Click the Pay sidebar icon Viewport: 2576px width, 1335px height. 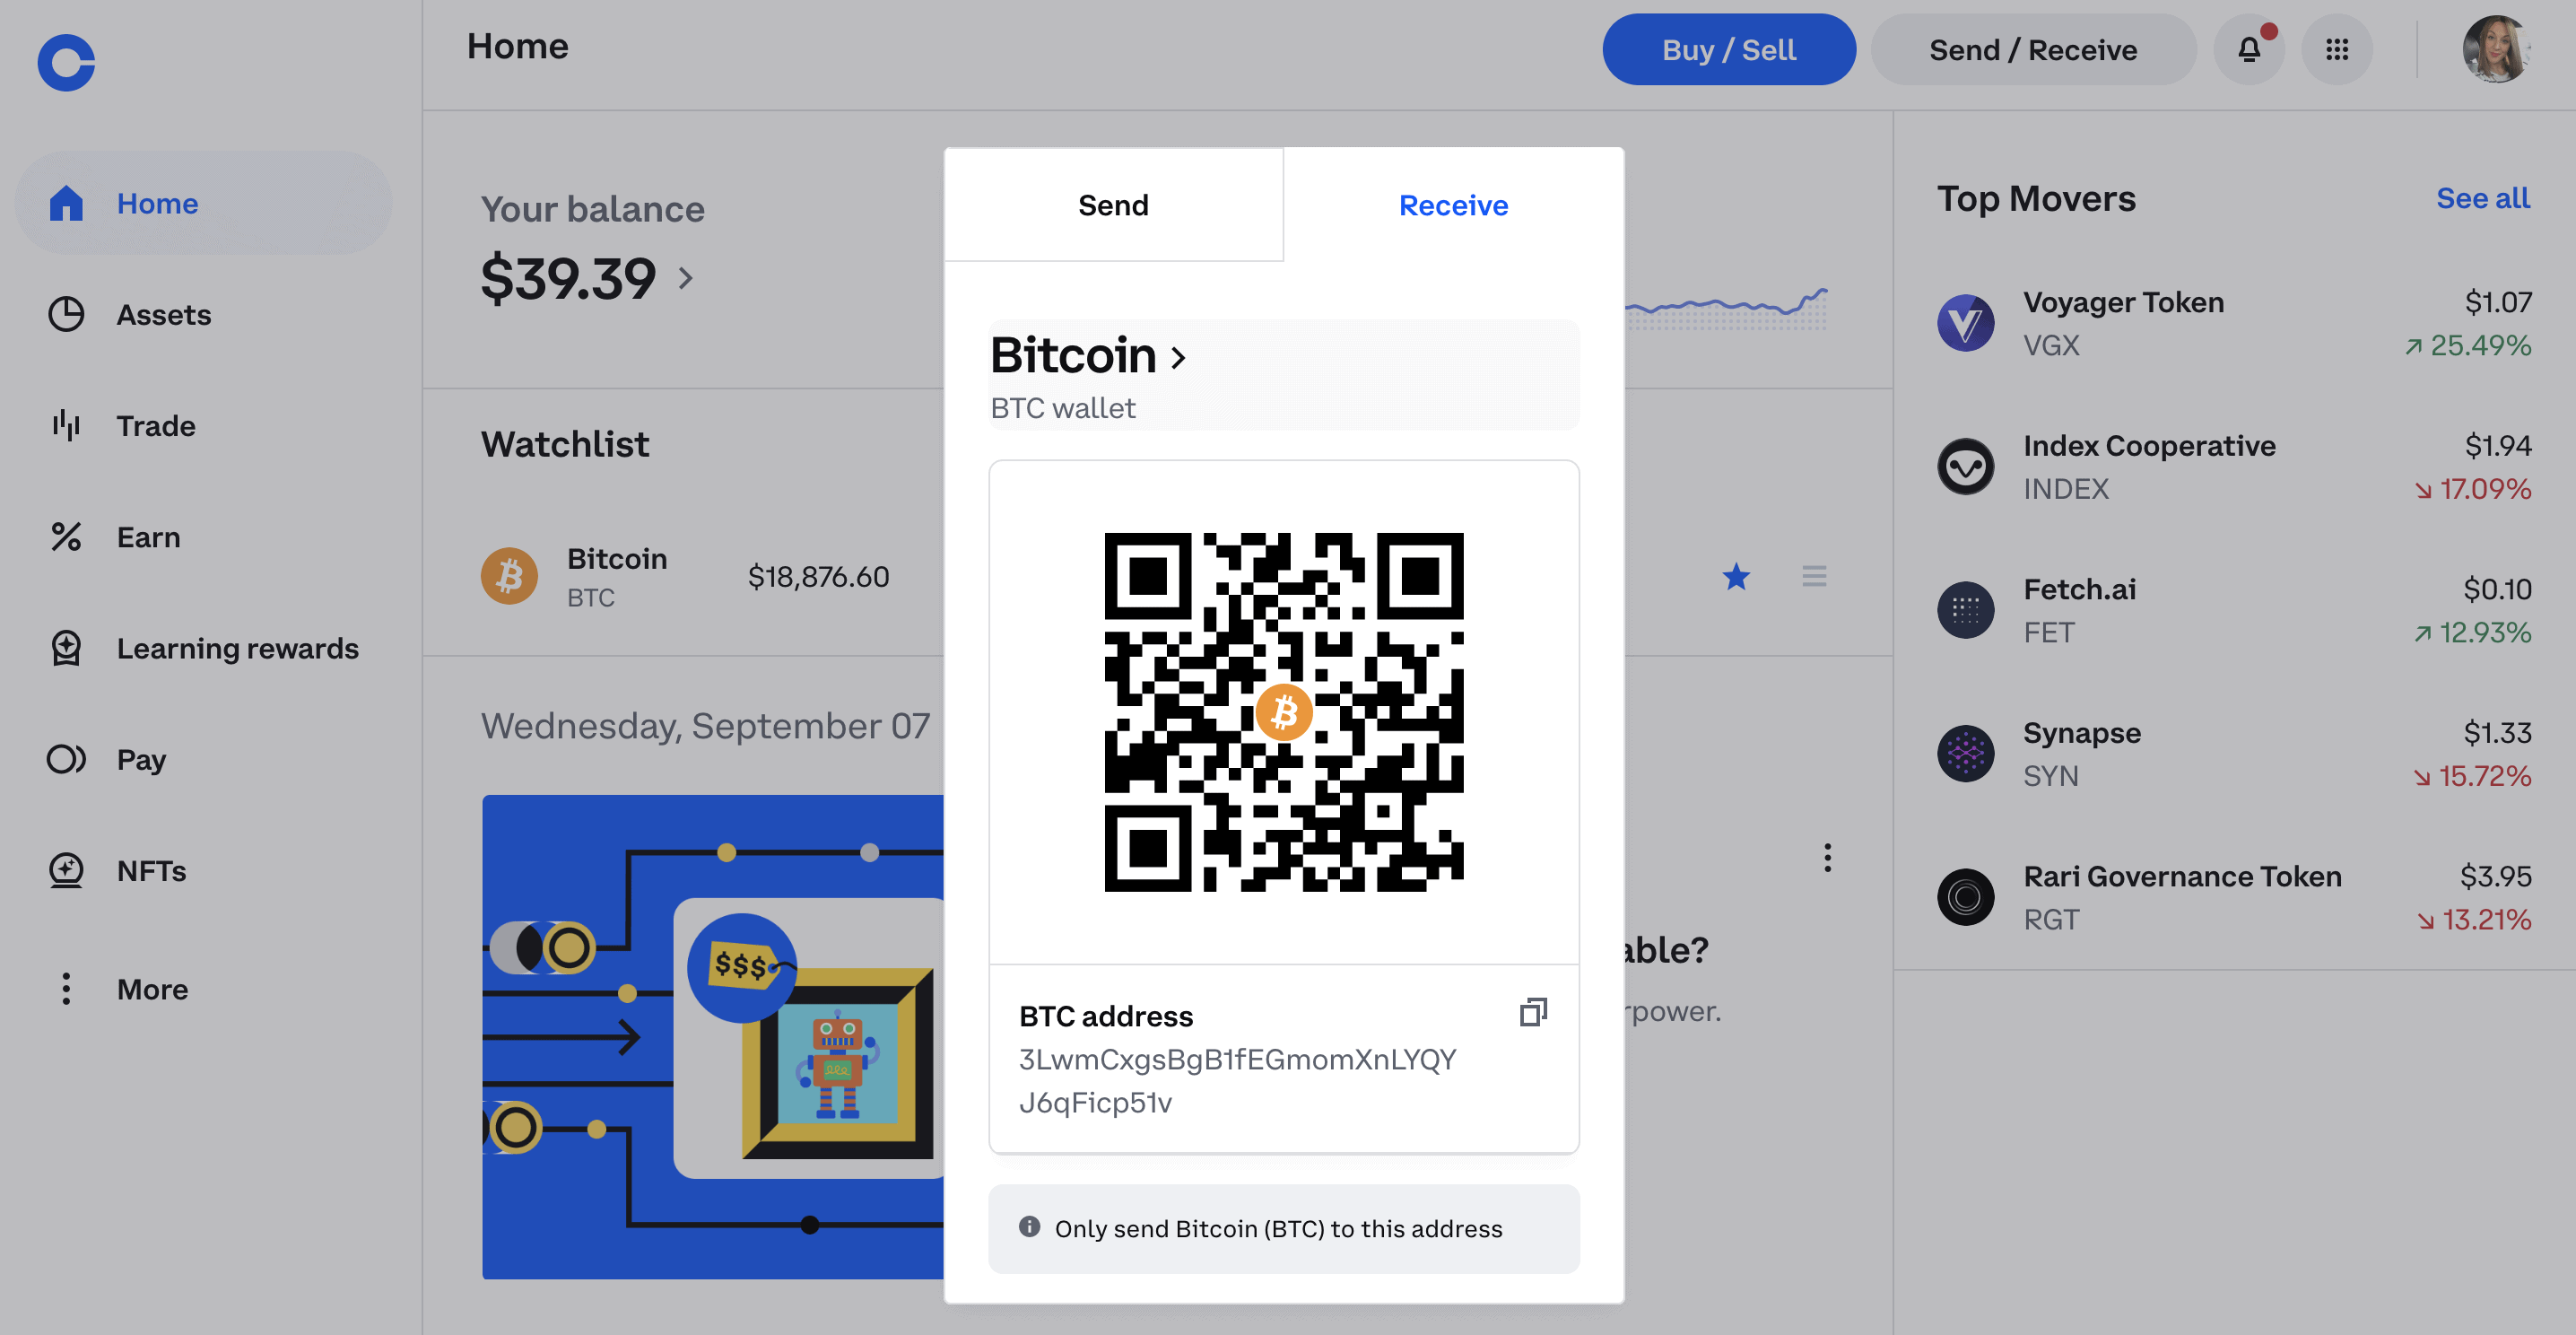(66, 758)
